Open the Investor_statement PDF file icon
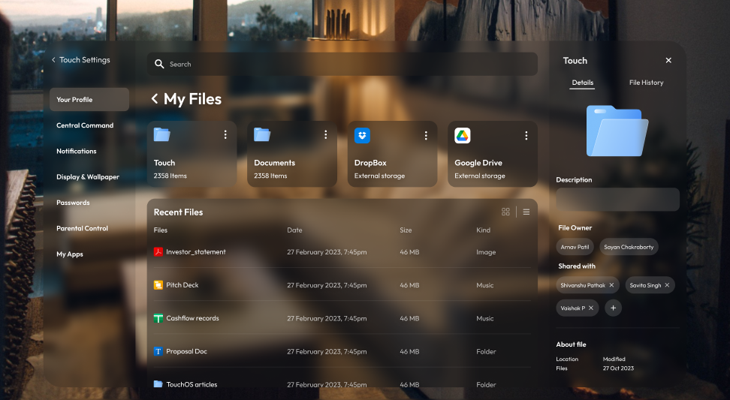The width and height of the screenshot is (730, 400). point(158,252)
